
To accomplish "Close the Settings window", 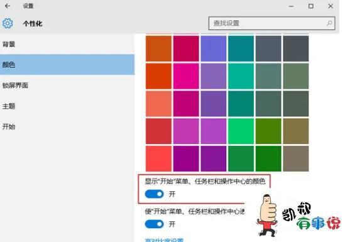I will (330, 6).
